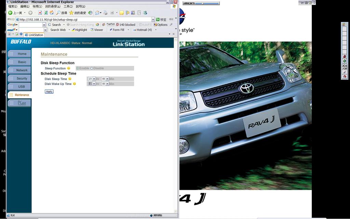Click the History globe icon in toolbar
The height and width of the screenshot is (219, 350).
pos(90,13)
